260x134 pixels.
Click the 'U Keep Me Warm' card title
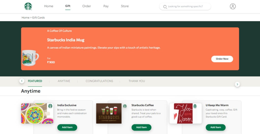217,105
